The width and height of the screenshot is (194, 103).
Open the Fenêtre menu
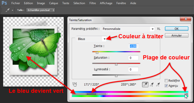pyautogui.click(x=121, y=3)
